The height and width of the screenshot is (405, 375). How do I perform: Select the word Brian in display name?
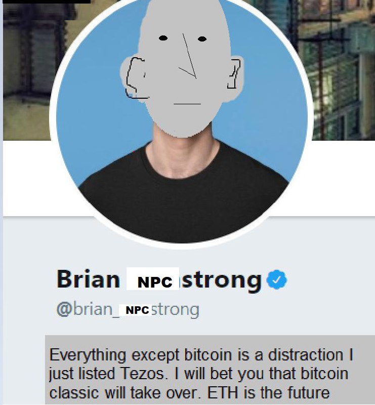(88, 279)
